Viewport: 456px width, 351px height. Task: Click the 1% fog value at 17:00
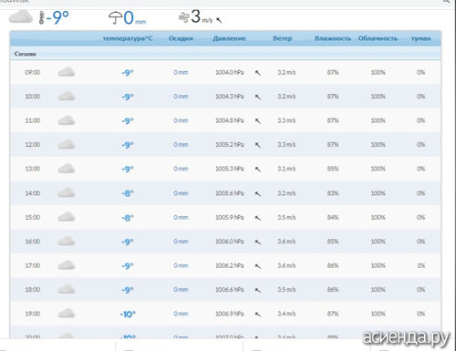point(420,265)
